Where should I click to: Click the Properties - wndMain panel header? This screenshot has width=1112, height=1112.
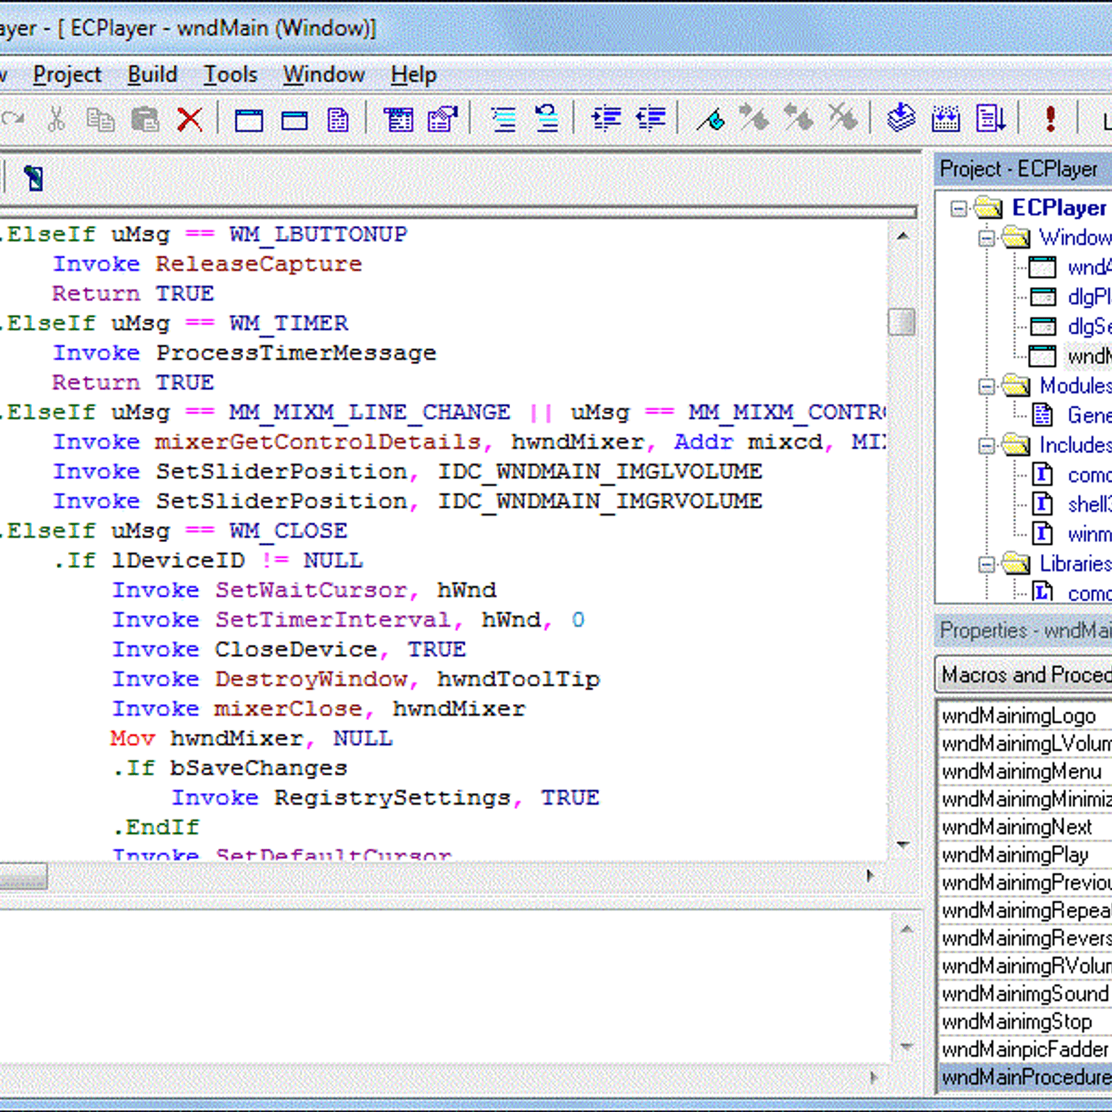point(1023,630)
